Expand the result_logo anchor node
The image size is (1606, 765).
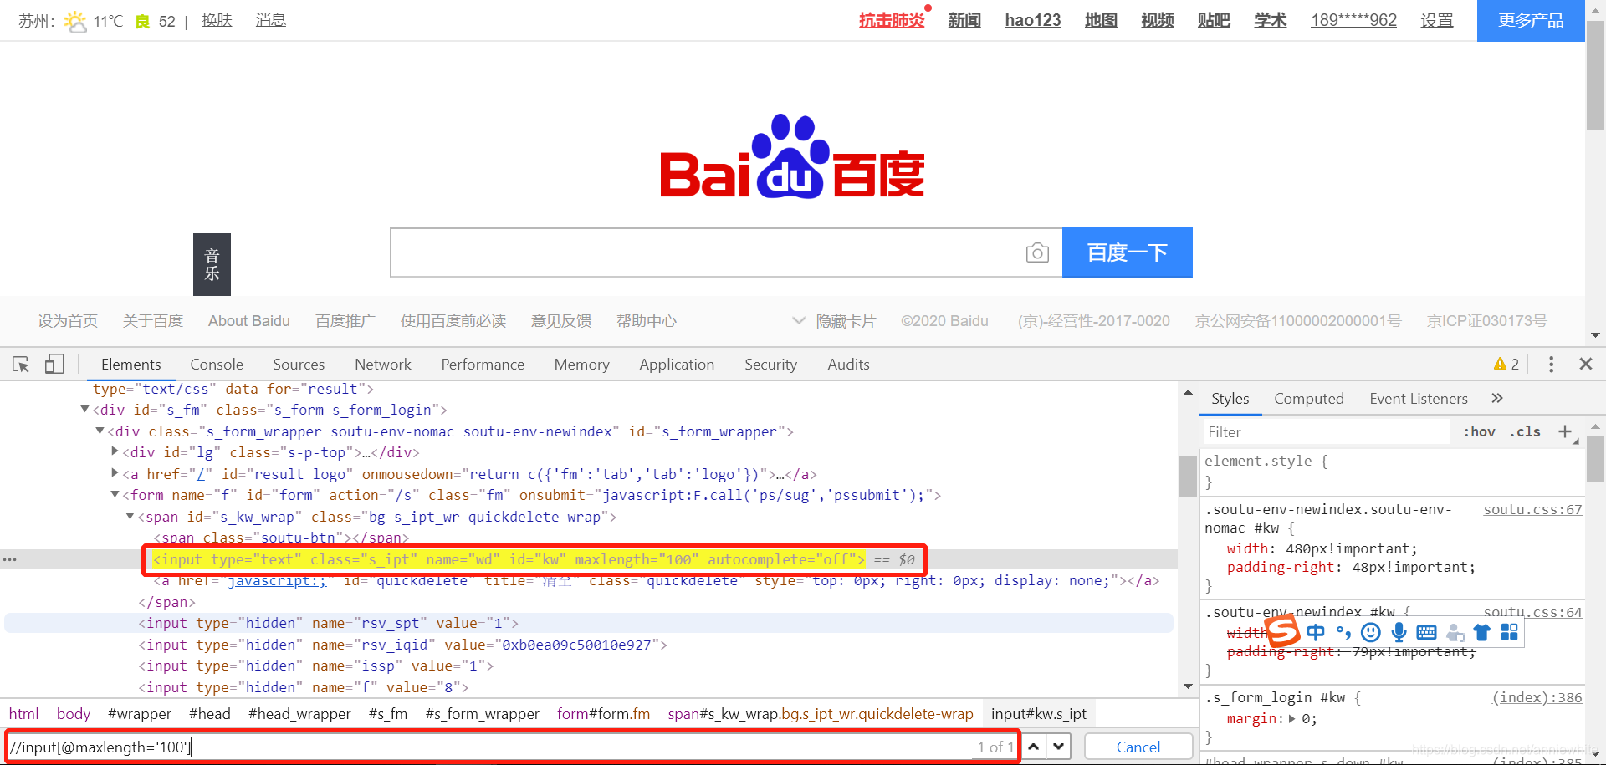pos(115,473)
